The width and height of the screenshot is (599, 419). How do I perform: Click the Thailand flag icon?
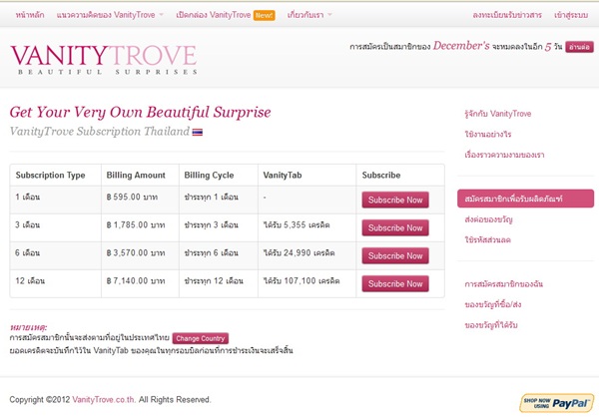click(197, 132)
